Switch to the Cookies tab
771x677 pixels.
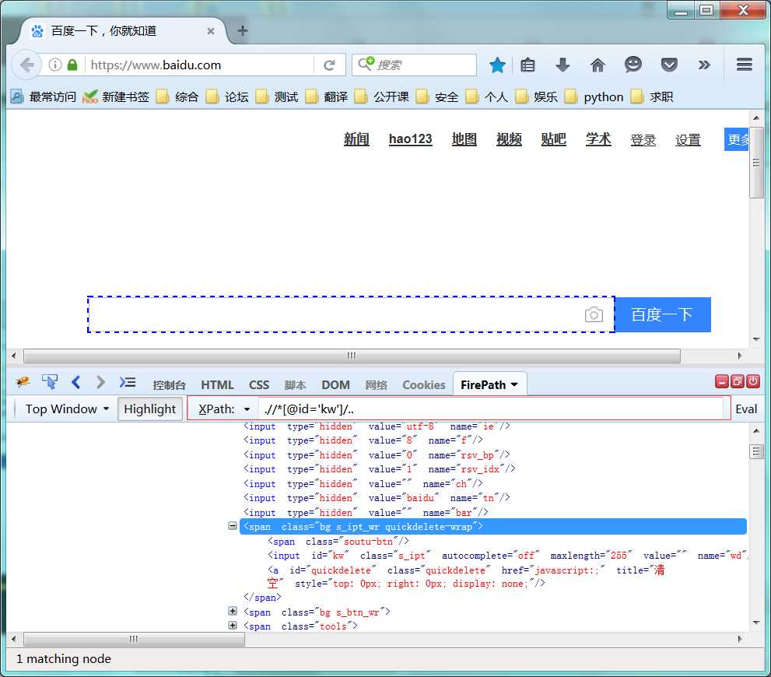click(x=423, y=385)
